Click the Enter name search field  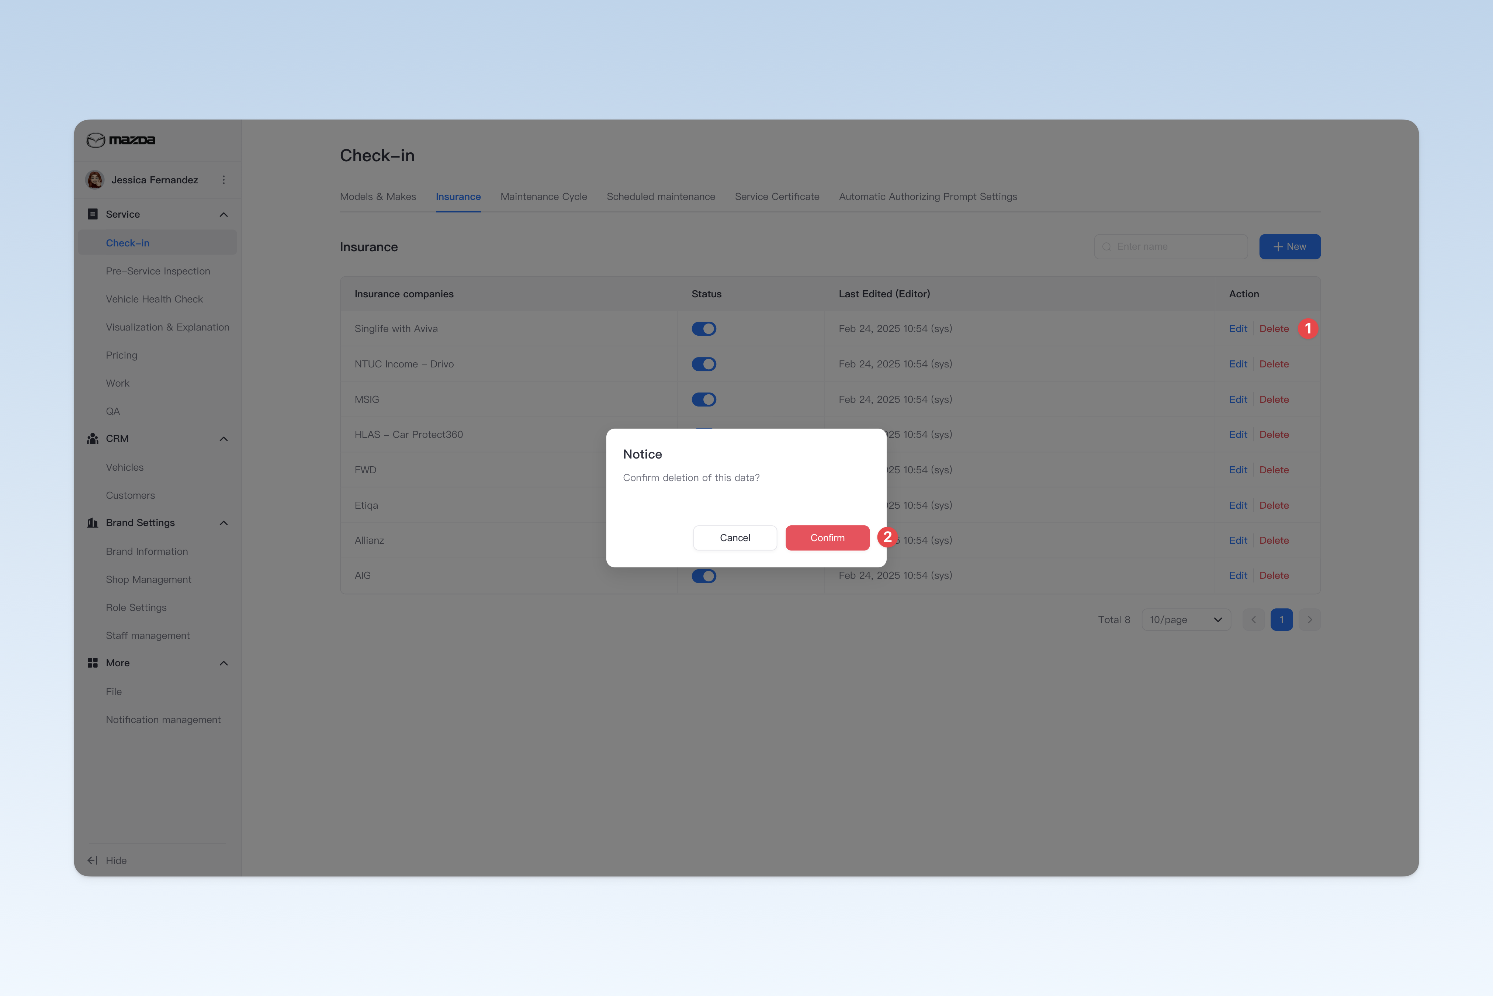[1170, 246]
